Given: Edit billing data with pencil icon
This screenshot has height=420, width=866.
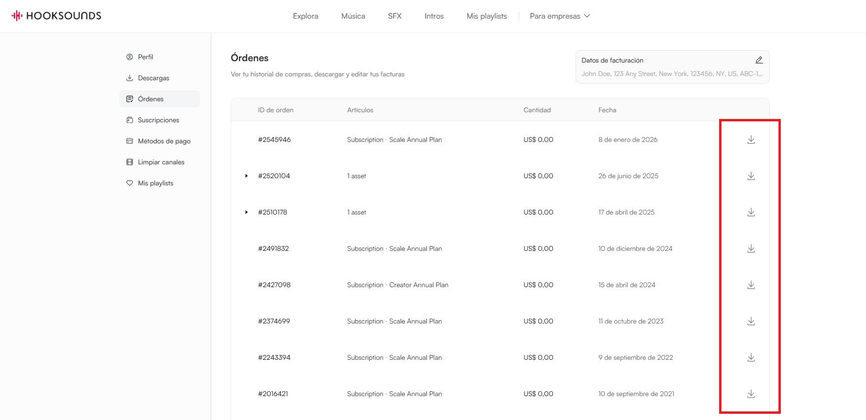Looking at the screenshot, I should (759, 60).
